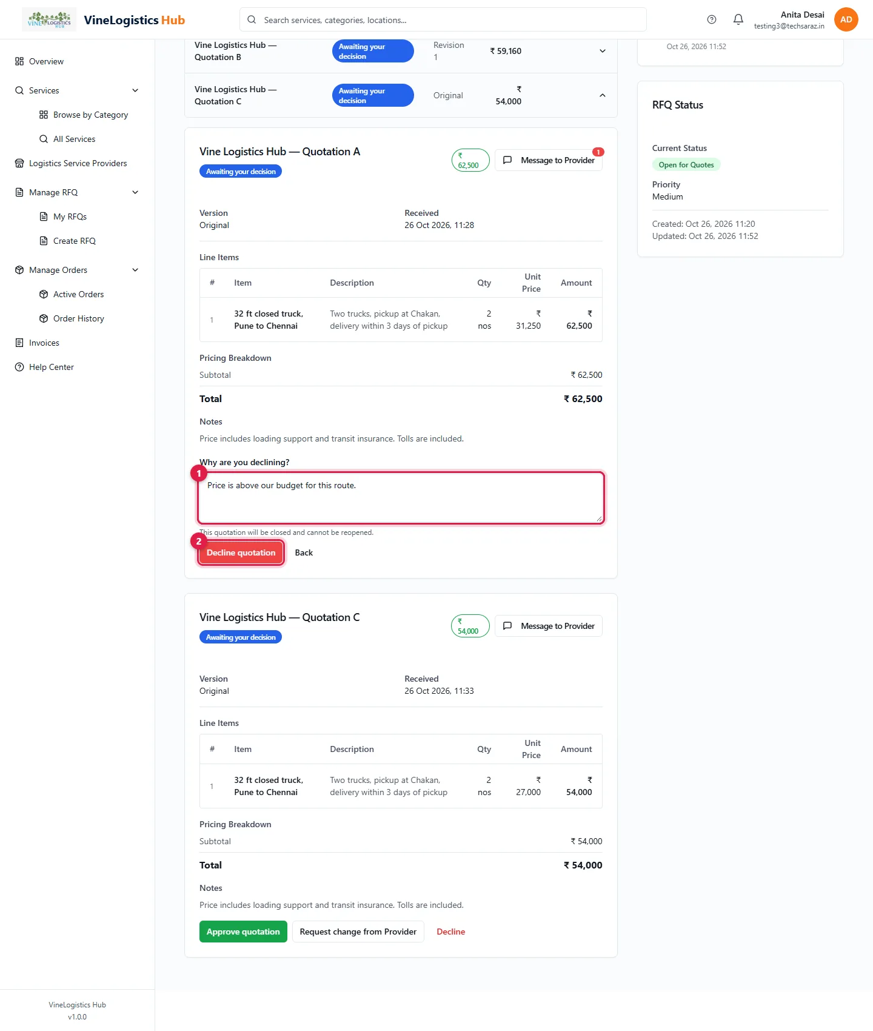
Task: Click the VineLogistics Hub logo image
Action: pyautogui.click(x=49, y=19)
